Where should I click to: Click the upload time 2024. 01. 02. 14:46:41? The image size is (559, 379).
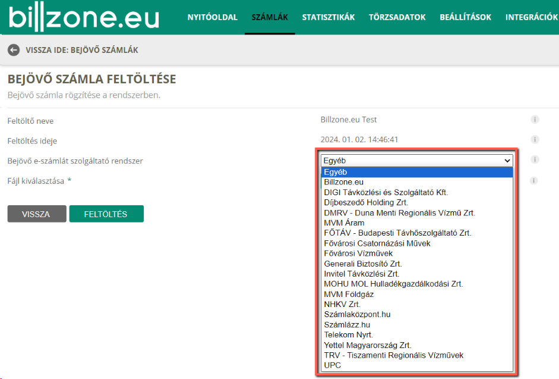[x=359, y=140]
